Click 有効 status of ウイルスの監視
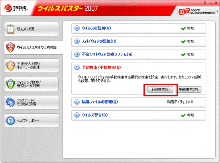The image size is (220, 163). (191, 29)
